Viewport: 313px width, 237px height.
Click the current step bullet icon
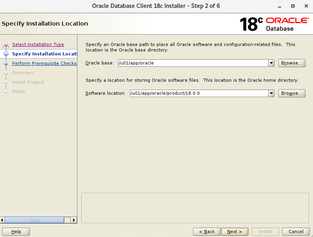(x=6, y=54)
